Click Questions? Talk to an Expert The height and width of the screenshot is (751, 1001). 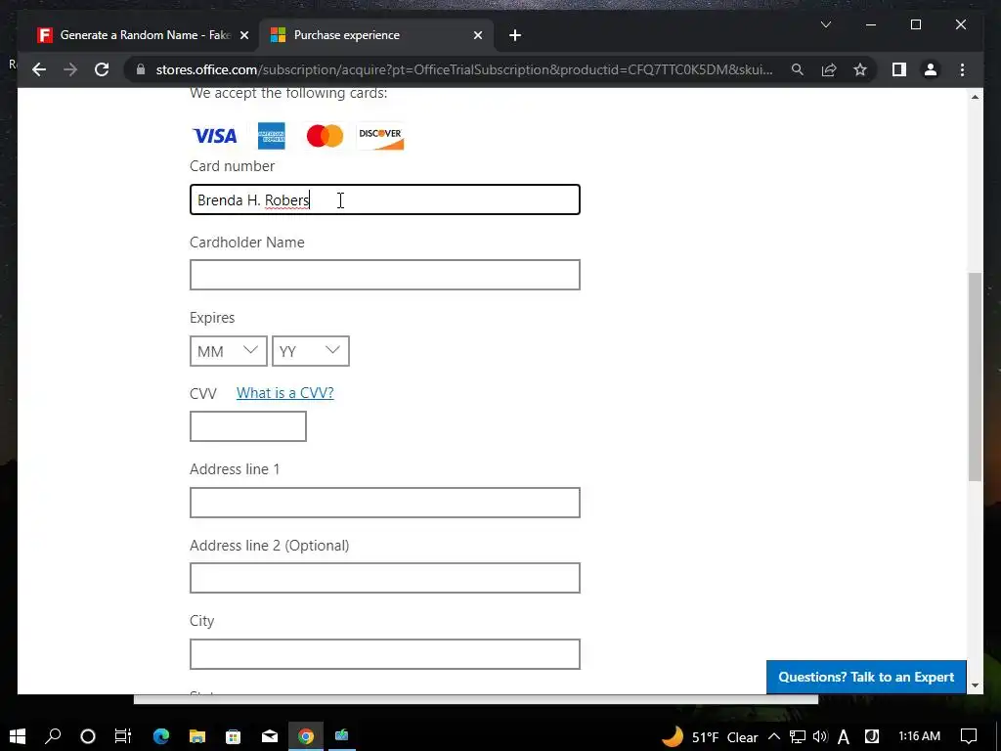866,677
